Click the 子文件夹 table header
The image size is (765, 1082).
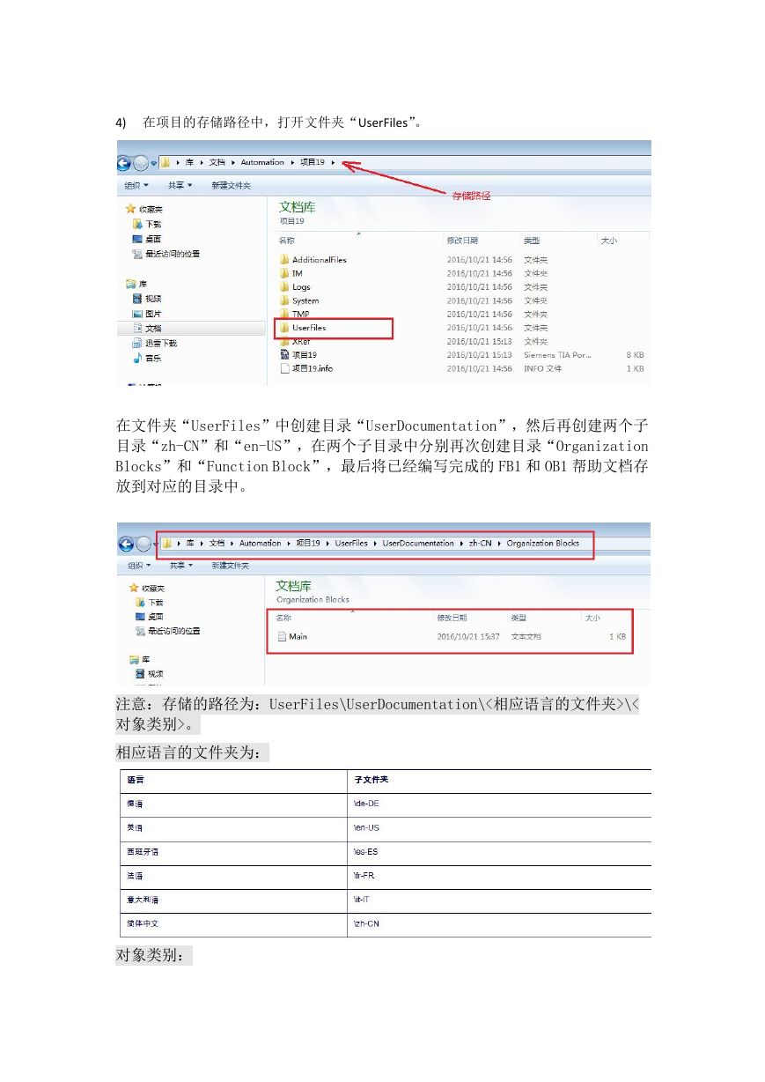pos(500,781)
